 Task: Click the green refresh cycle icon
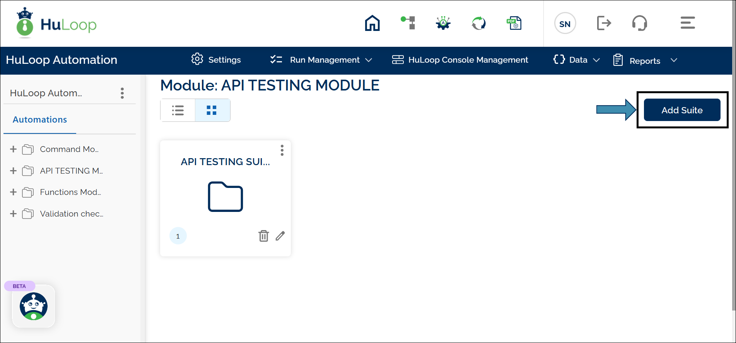click(x=478, y=23)
